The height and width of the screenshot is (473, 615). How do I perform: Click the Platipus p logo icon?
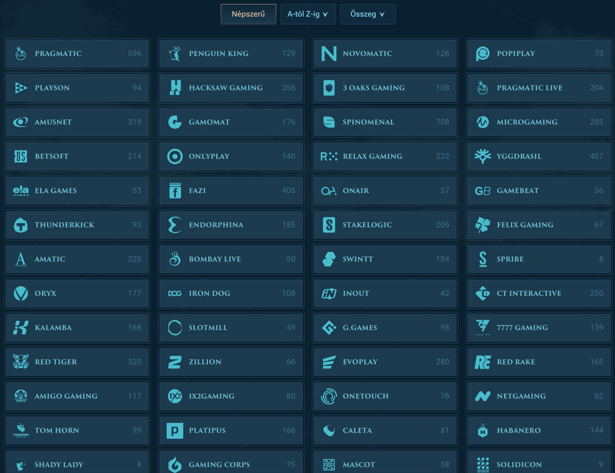[x=175, y=430]
